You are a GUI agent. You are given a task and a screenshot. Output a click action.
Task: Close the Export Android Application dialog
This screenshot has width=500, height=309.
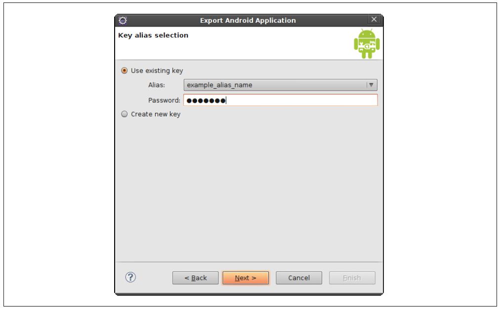(x=374, y=19)
